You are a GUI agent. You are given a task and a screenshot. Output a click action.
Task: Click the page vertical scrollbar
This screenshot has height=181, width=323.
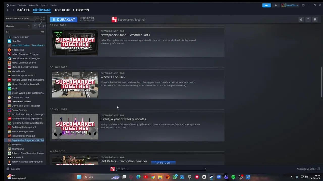[322, 81]
